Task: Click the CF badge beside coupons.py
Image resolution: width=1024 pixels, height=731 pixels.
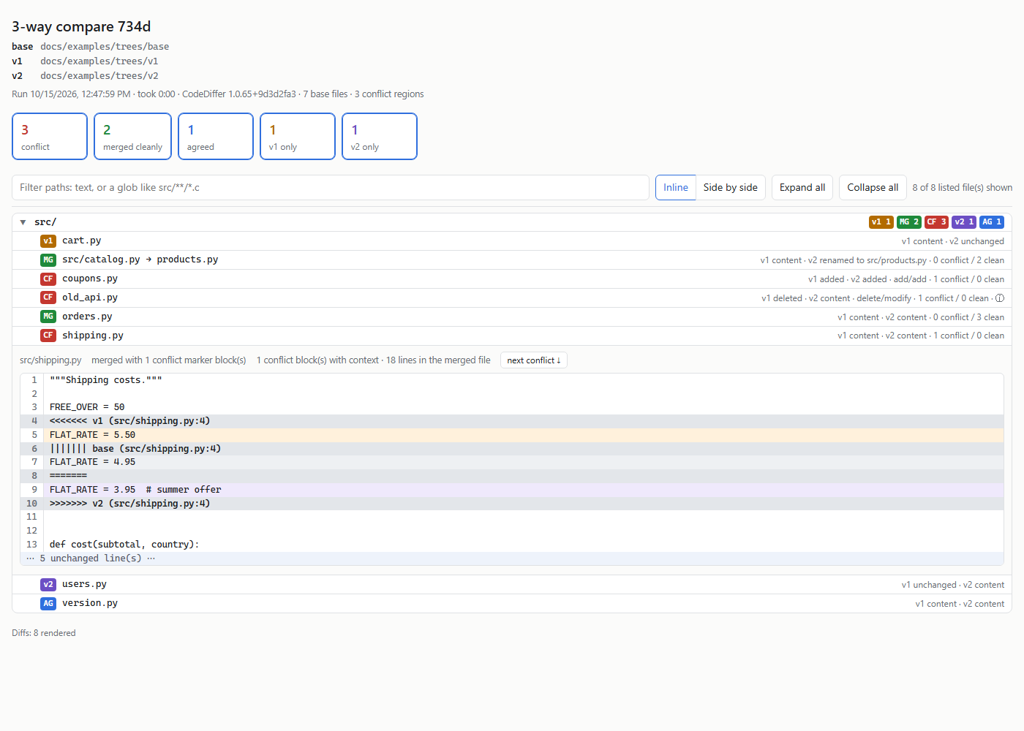Action: tap(48, 279)
